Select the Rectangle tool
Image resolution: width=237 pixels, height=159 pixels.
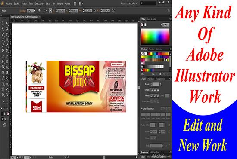[x=7, y=40]
